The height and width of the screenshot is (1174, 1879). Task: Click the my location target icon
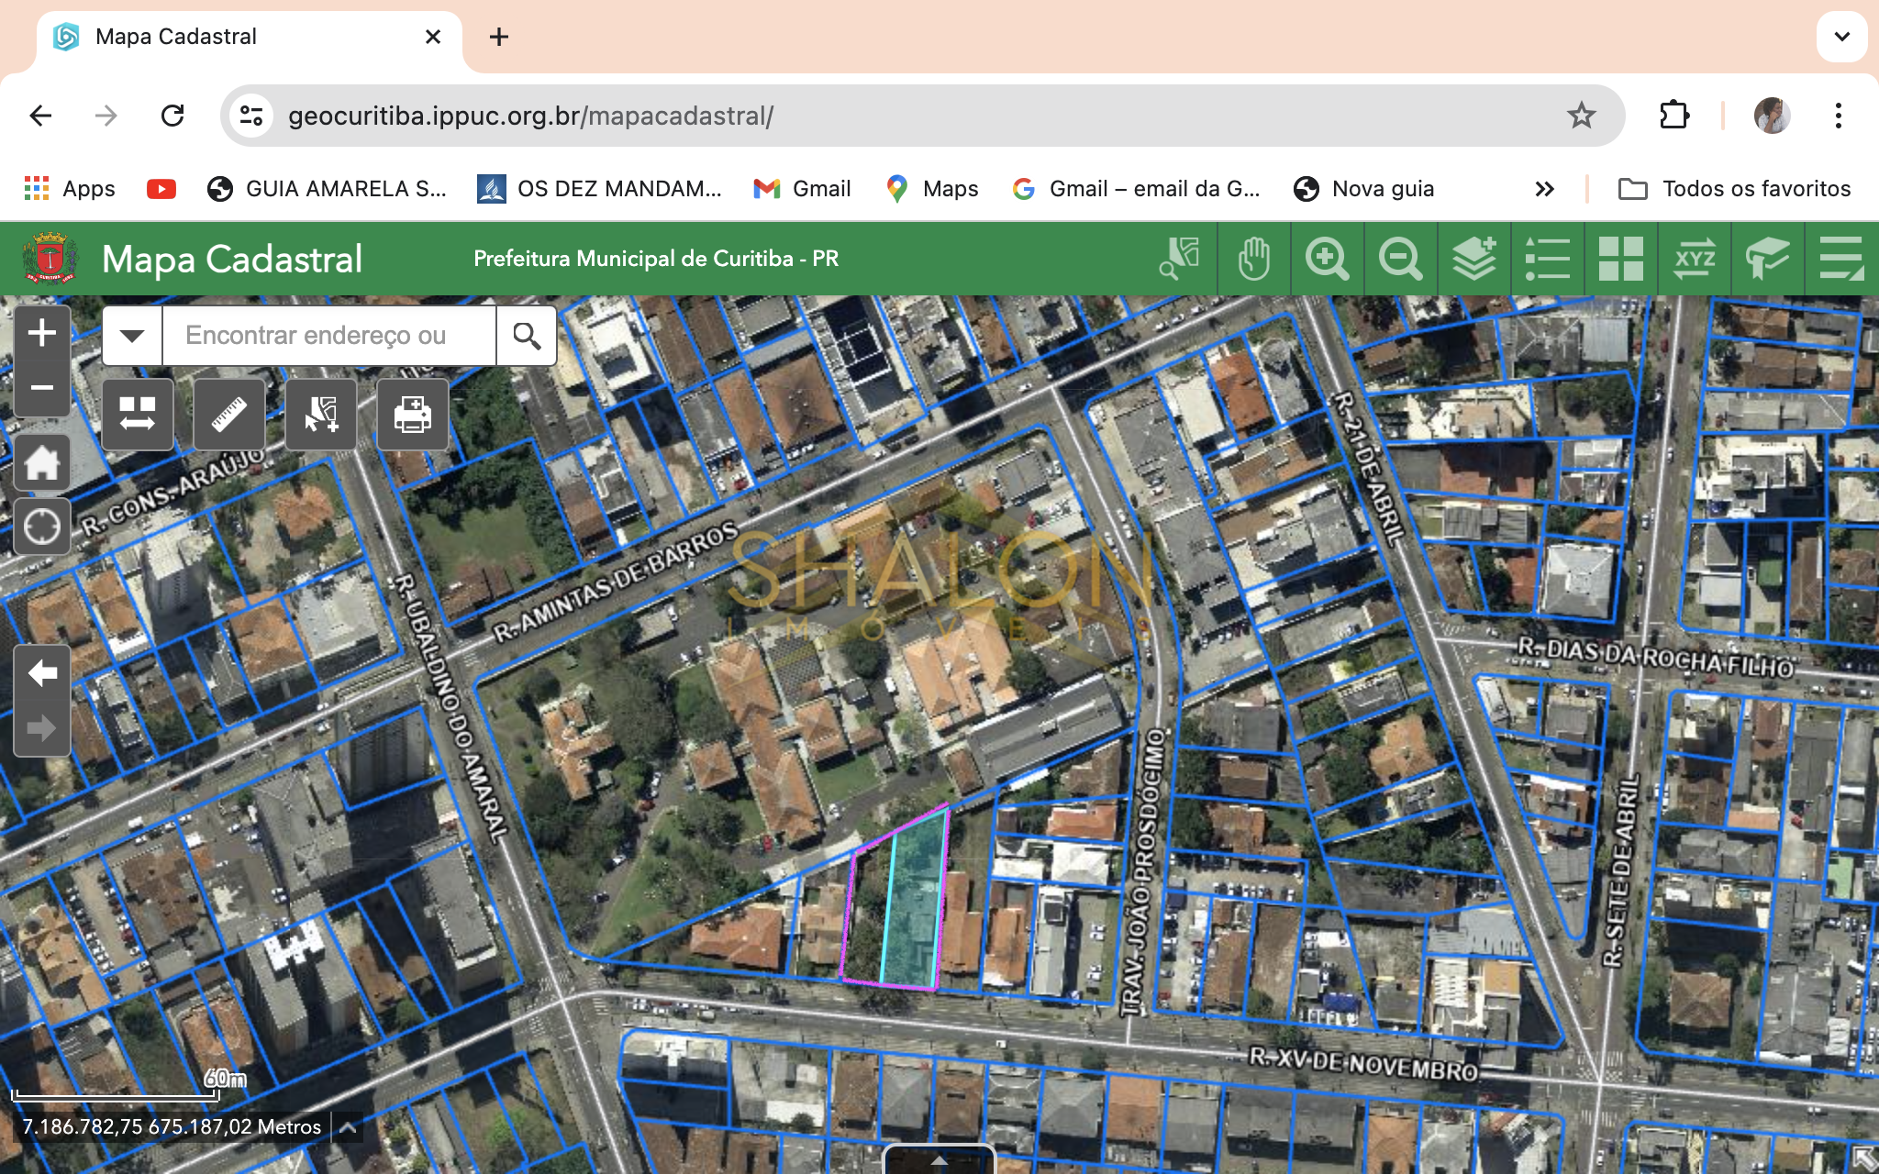42,526
